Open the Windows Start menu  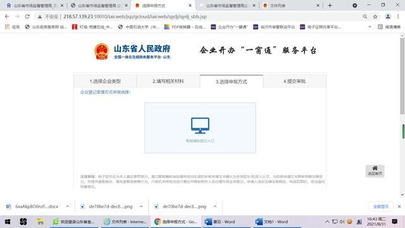point(8,222)
